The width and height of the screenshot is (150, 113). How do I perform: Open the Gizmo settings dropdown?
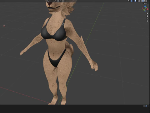pyautogui.click(x=133, y=1)
